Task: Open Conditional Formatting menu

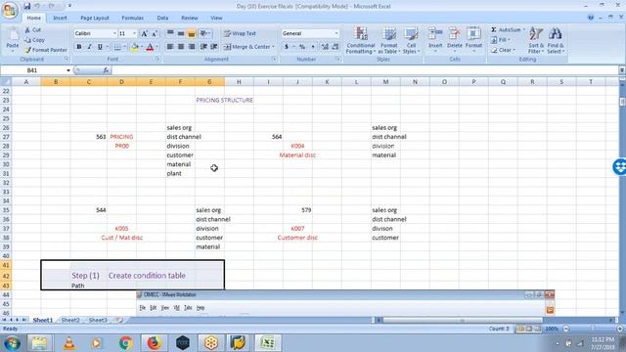Action: coord(361,40)
